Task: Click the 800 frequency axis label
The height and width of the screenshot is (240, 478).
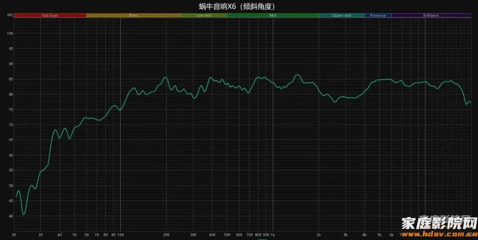Action: (258, 235)
